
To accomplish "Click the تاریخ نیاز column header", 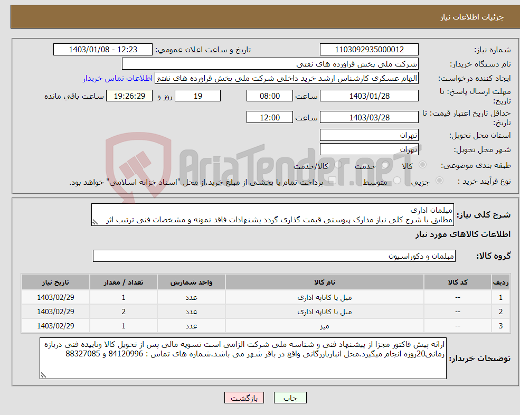I will (x=55, y=282).
